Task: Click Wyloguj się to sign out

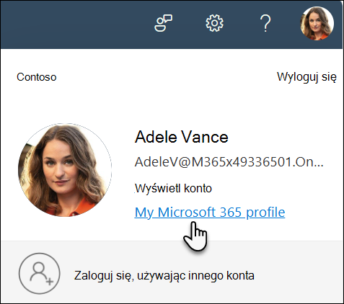Action: 306,77
